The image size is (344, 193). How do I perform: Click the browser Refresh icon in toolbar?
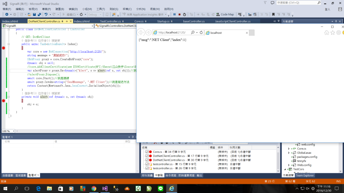pyautogui.click(x=81, y=14)
